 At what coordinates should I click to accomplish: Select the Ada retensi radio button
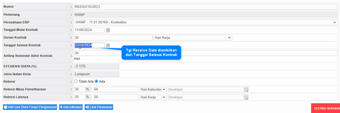point(96,82)
